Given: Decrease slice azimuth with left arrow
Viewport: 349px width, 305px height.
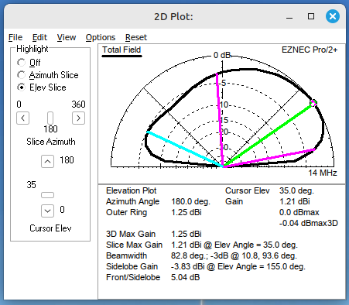Looking at the screenshot, I should 22,118.
